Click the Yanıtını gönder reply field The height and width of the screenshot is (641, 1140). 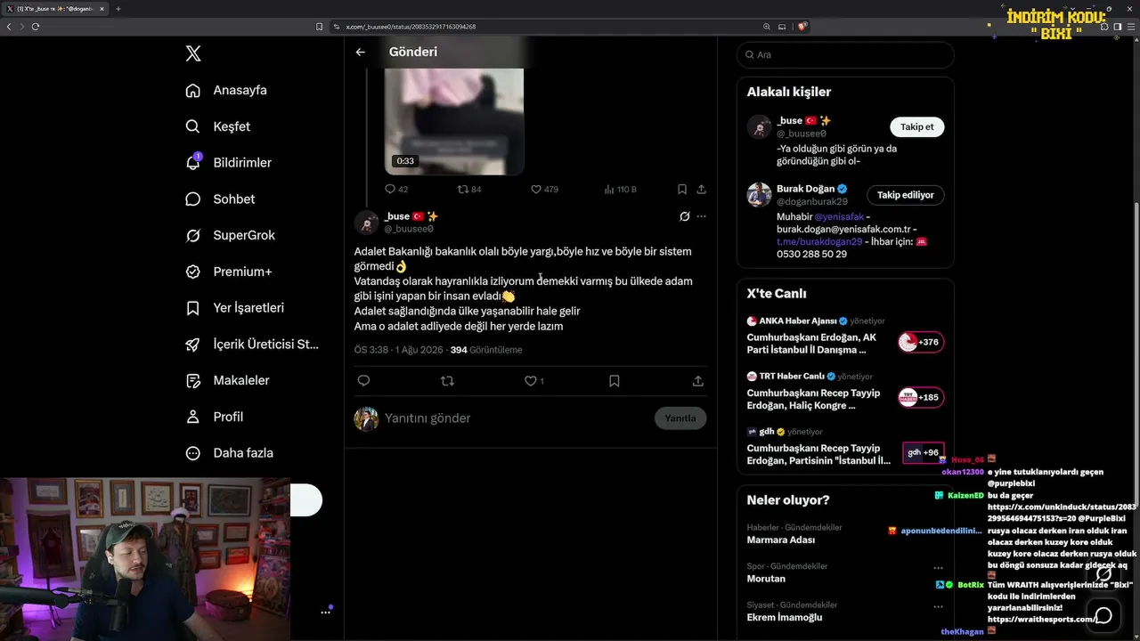coord(517,418)
